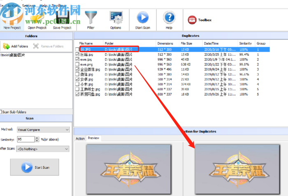Screen dimensions: 288x196
Task: Sort by Dimensions column header
Action: [165, 44]
